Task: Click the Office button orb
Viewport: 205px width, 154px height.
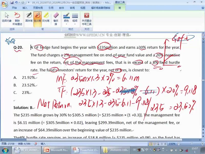Action: point(4,5)
